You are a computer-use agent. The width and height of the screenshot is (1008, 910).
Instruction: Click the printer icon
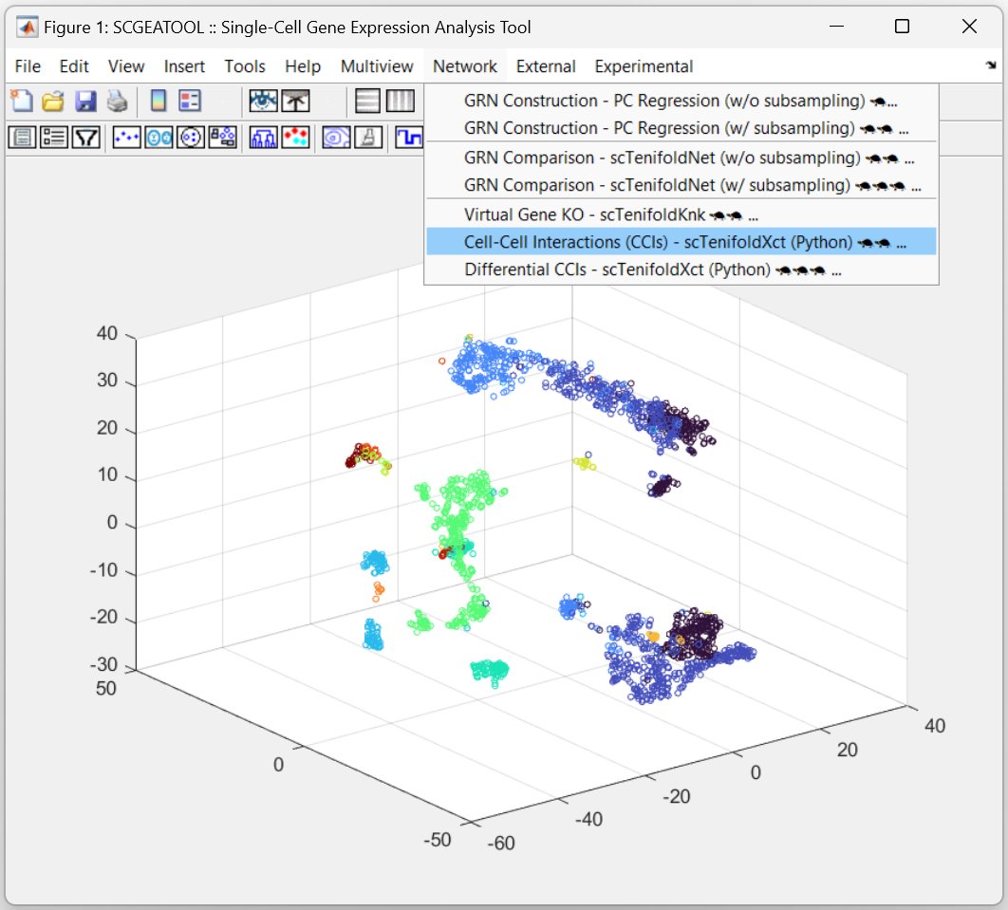point(117,101)
